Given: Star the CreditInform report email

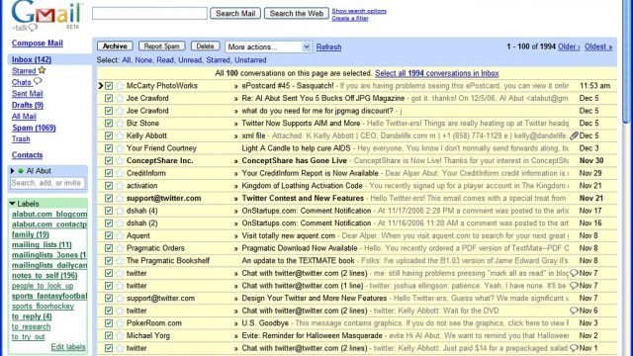Looking at the screenshot, I should pos(120,174).
